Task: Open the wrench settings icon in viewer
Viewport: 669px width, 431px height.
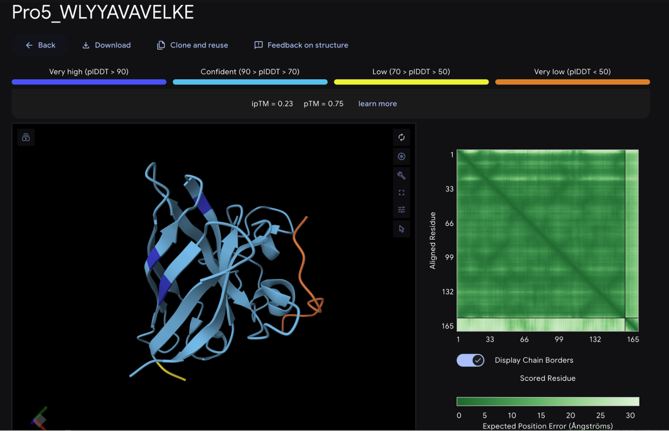Action: tap(401, 175)
